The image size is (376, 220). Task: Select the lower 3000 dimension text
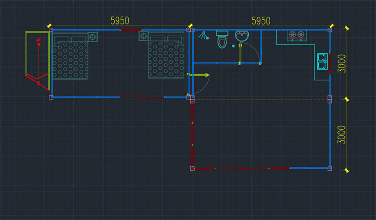342,134
